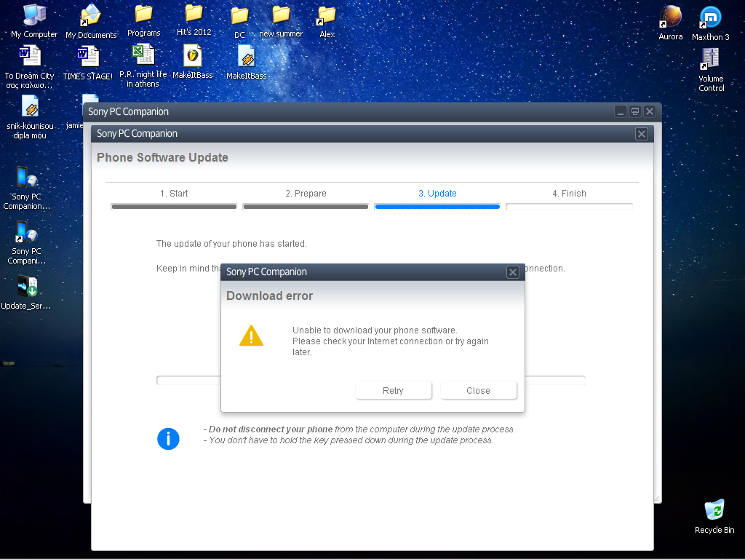Open the DC folder icon
The width and height of the screenshot is (745, 559).
coord(239,23)
